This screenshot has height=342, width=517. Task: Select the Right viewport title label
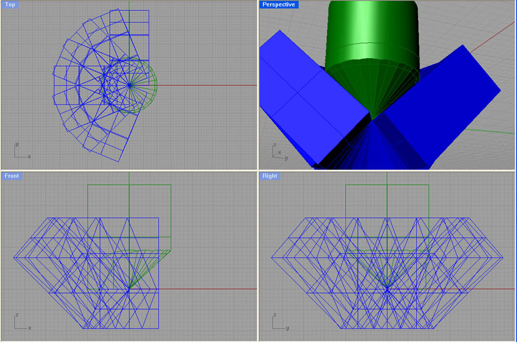[269, 176]
